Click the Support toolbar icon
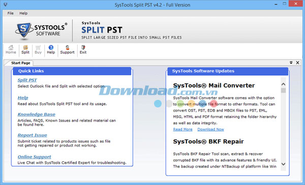The image size is (305, 185). tap(67, 50)
